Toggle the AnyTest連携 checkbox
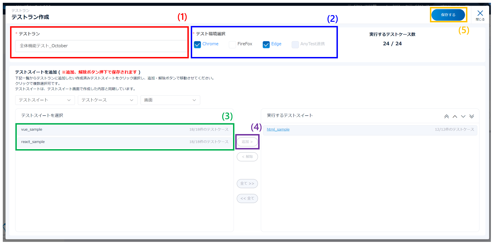Screen dimensions: 492x243 click(295, 45)
